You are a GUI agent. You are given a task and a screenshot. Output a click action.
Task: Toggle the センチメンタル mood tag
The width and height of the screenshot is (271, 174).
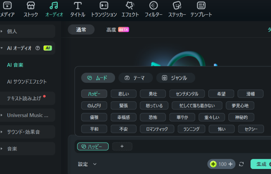coord(187,94)
